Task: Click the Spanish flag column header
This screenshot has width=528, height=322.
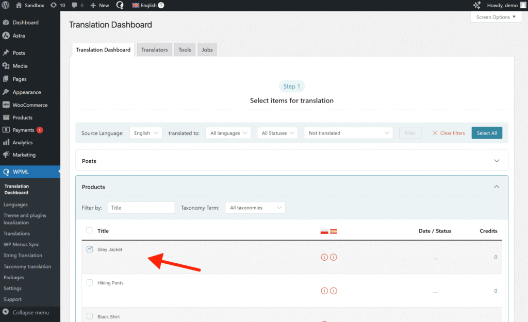Action: pyautogui.click(x=334, y=231)
